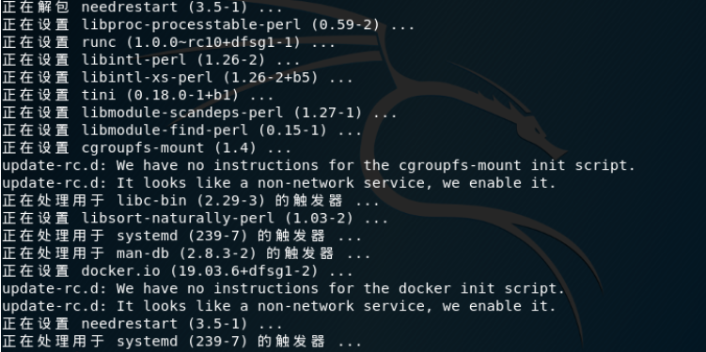Click the libsort-naturally-perl package line
Image resolution: width=706 pixels, height=352 pixels.
coord(195,219)
